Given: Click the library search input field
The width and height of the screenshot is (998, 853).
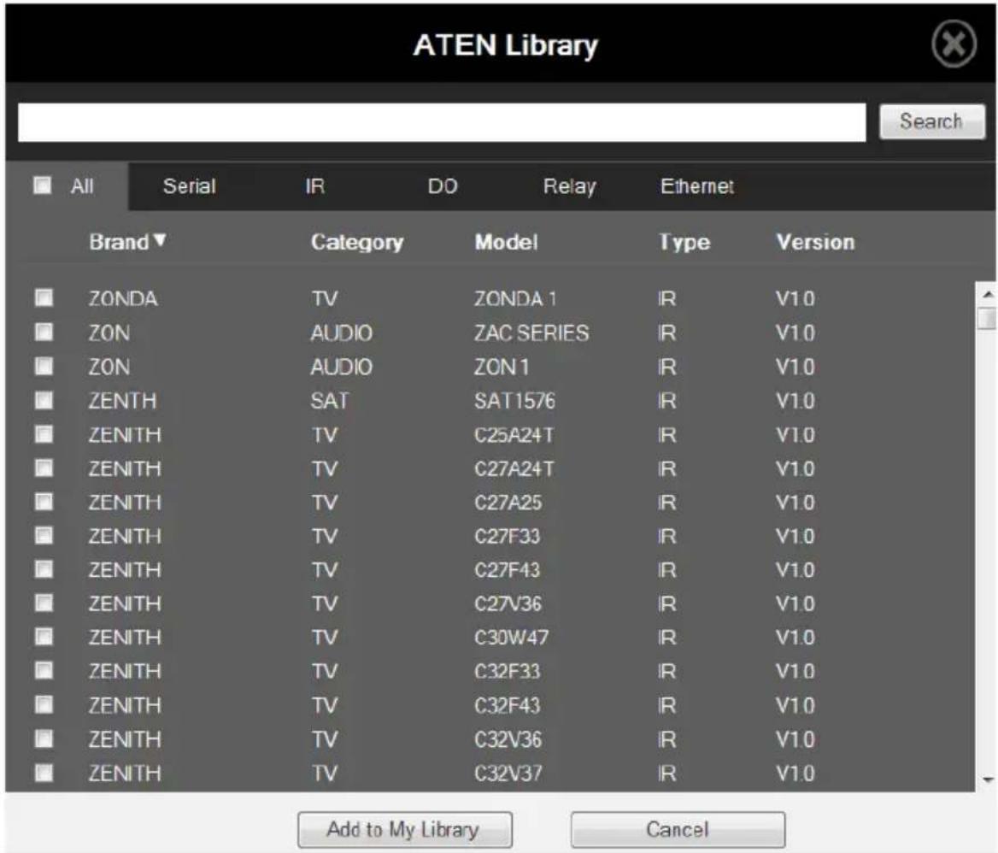Looking at the screenshot, I should pos(442,122).
